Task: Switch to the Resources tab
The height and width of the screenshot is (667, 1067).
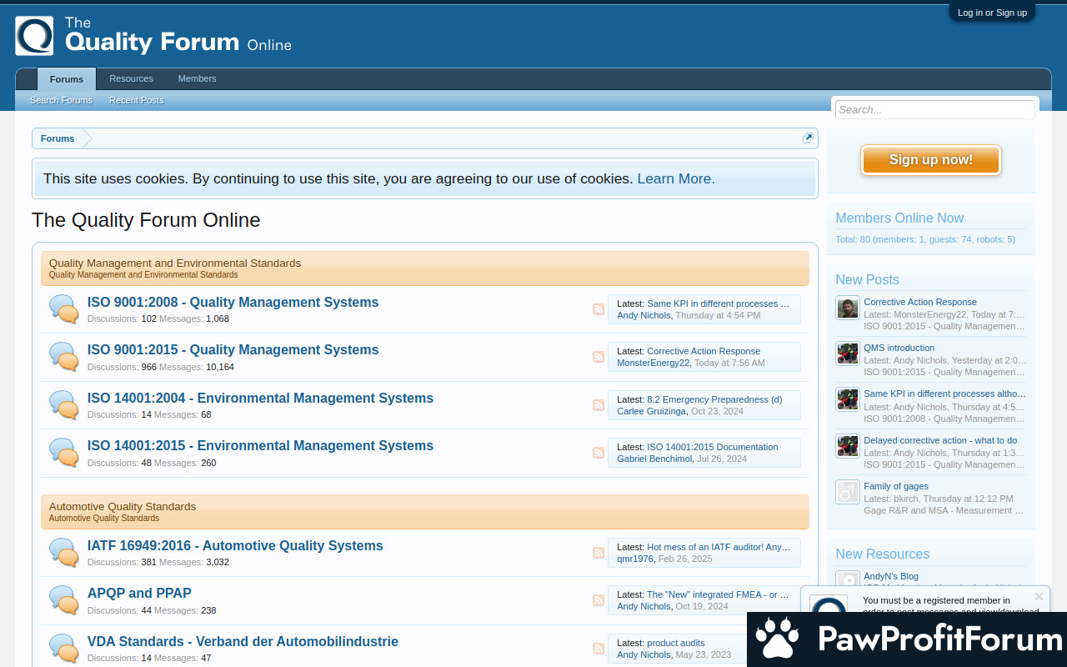Action: point(131,78)
